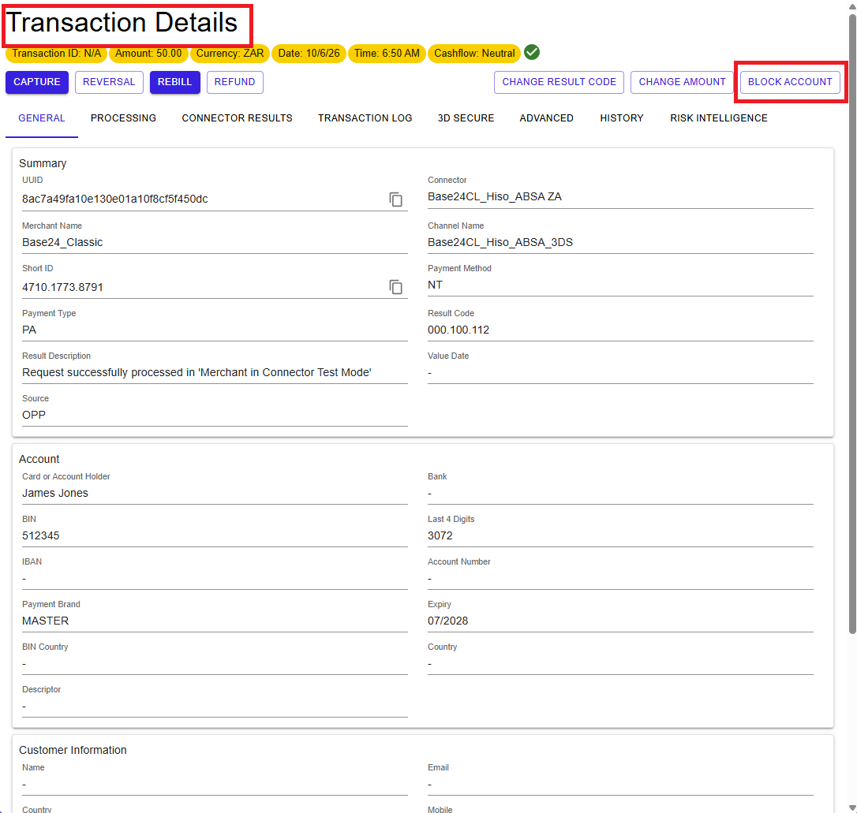Screen dimensions: 857x813
Task: Click the REFUND button
Action: [235, 82]
